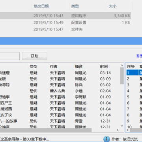142x142 pixels.
Task: Select the 配置设置 file row in Explorer
Action: (x=65, y=22)
